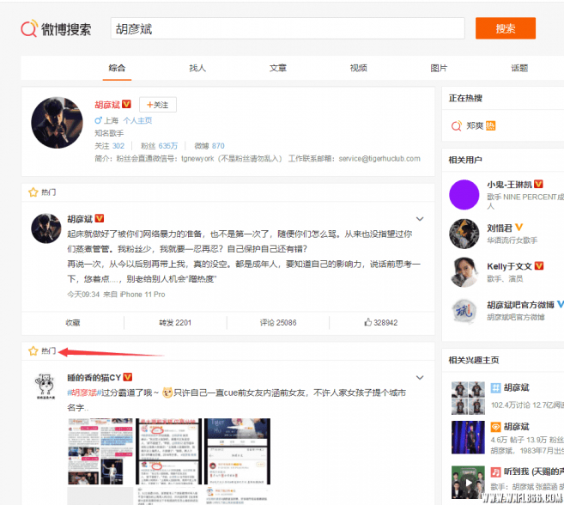The image size is (564, 505).
Task: Click the Weibo search logo
Action: click(x=56, y=28)
